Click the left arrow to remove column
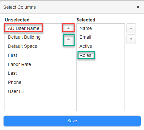The image size is (144, 130). pyautogui.click(x=68, y=39)
